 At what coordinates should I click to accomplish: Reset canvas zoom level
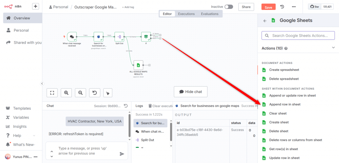coord(94,93)
